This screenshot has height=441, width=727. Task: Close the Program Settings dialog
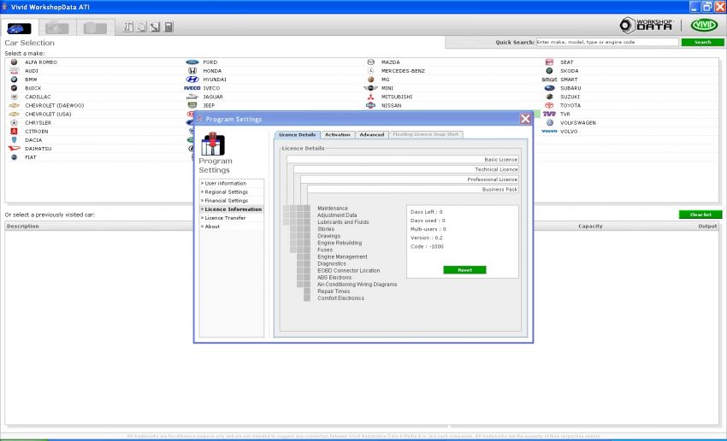(525, 119)
